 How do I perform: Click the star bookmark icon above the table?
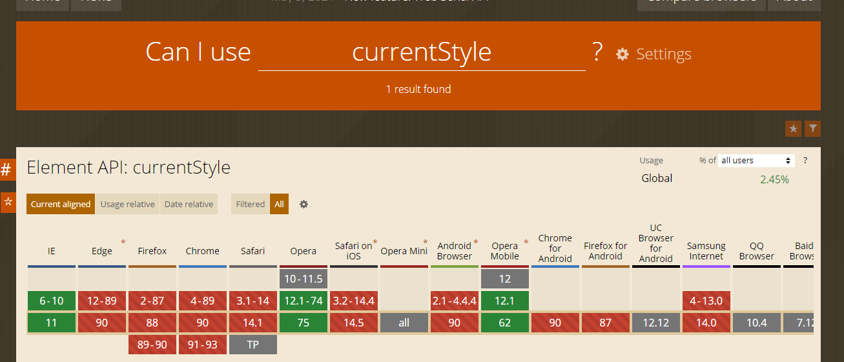793,128
